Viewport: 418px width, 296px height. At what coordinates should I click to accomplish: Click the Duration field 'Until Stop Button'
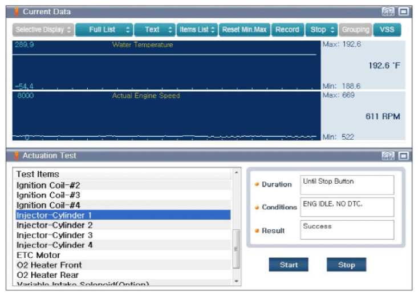pos(347,185)
